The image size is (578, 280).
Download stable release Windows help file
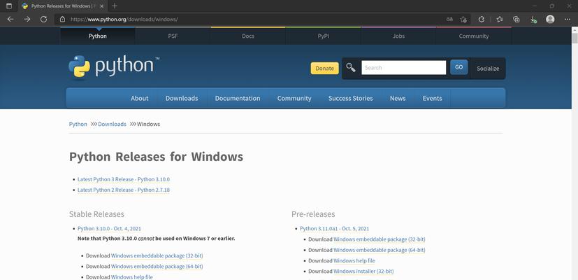[131, 277]
